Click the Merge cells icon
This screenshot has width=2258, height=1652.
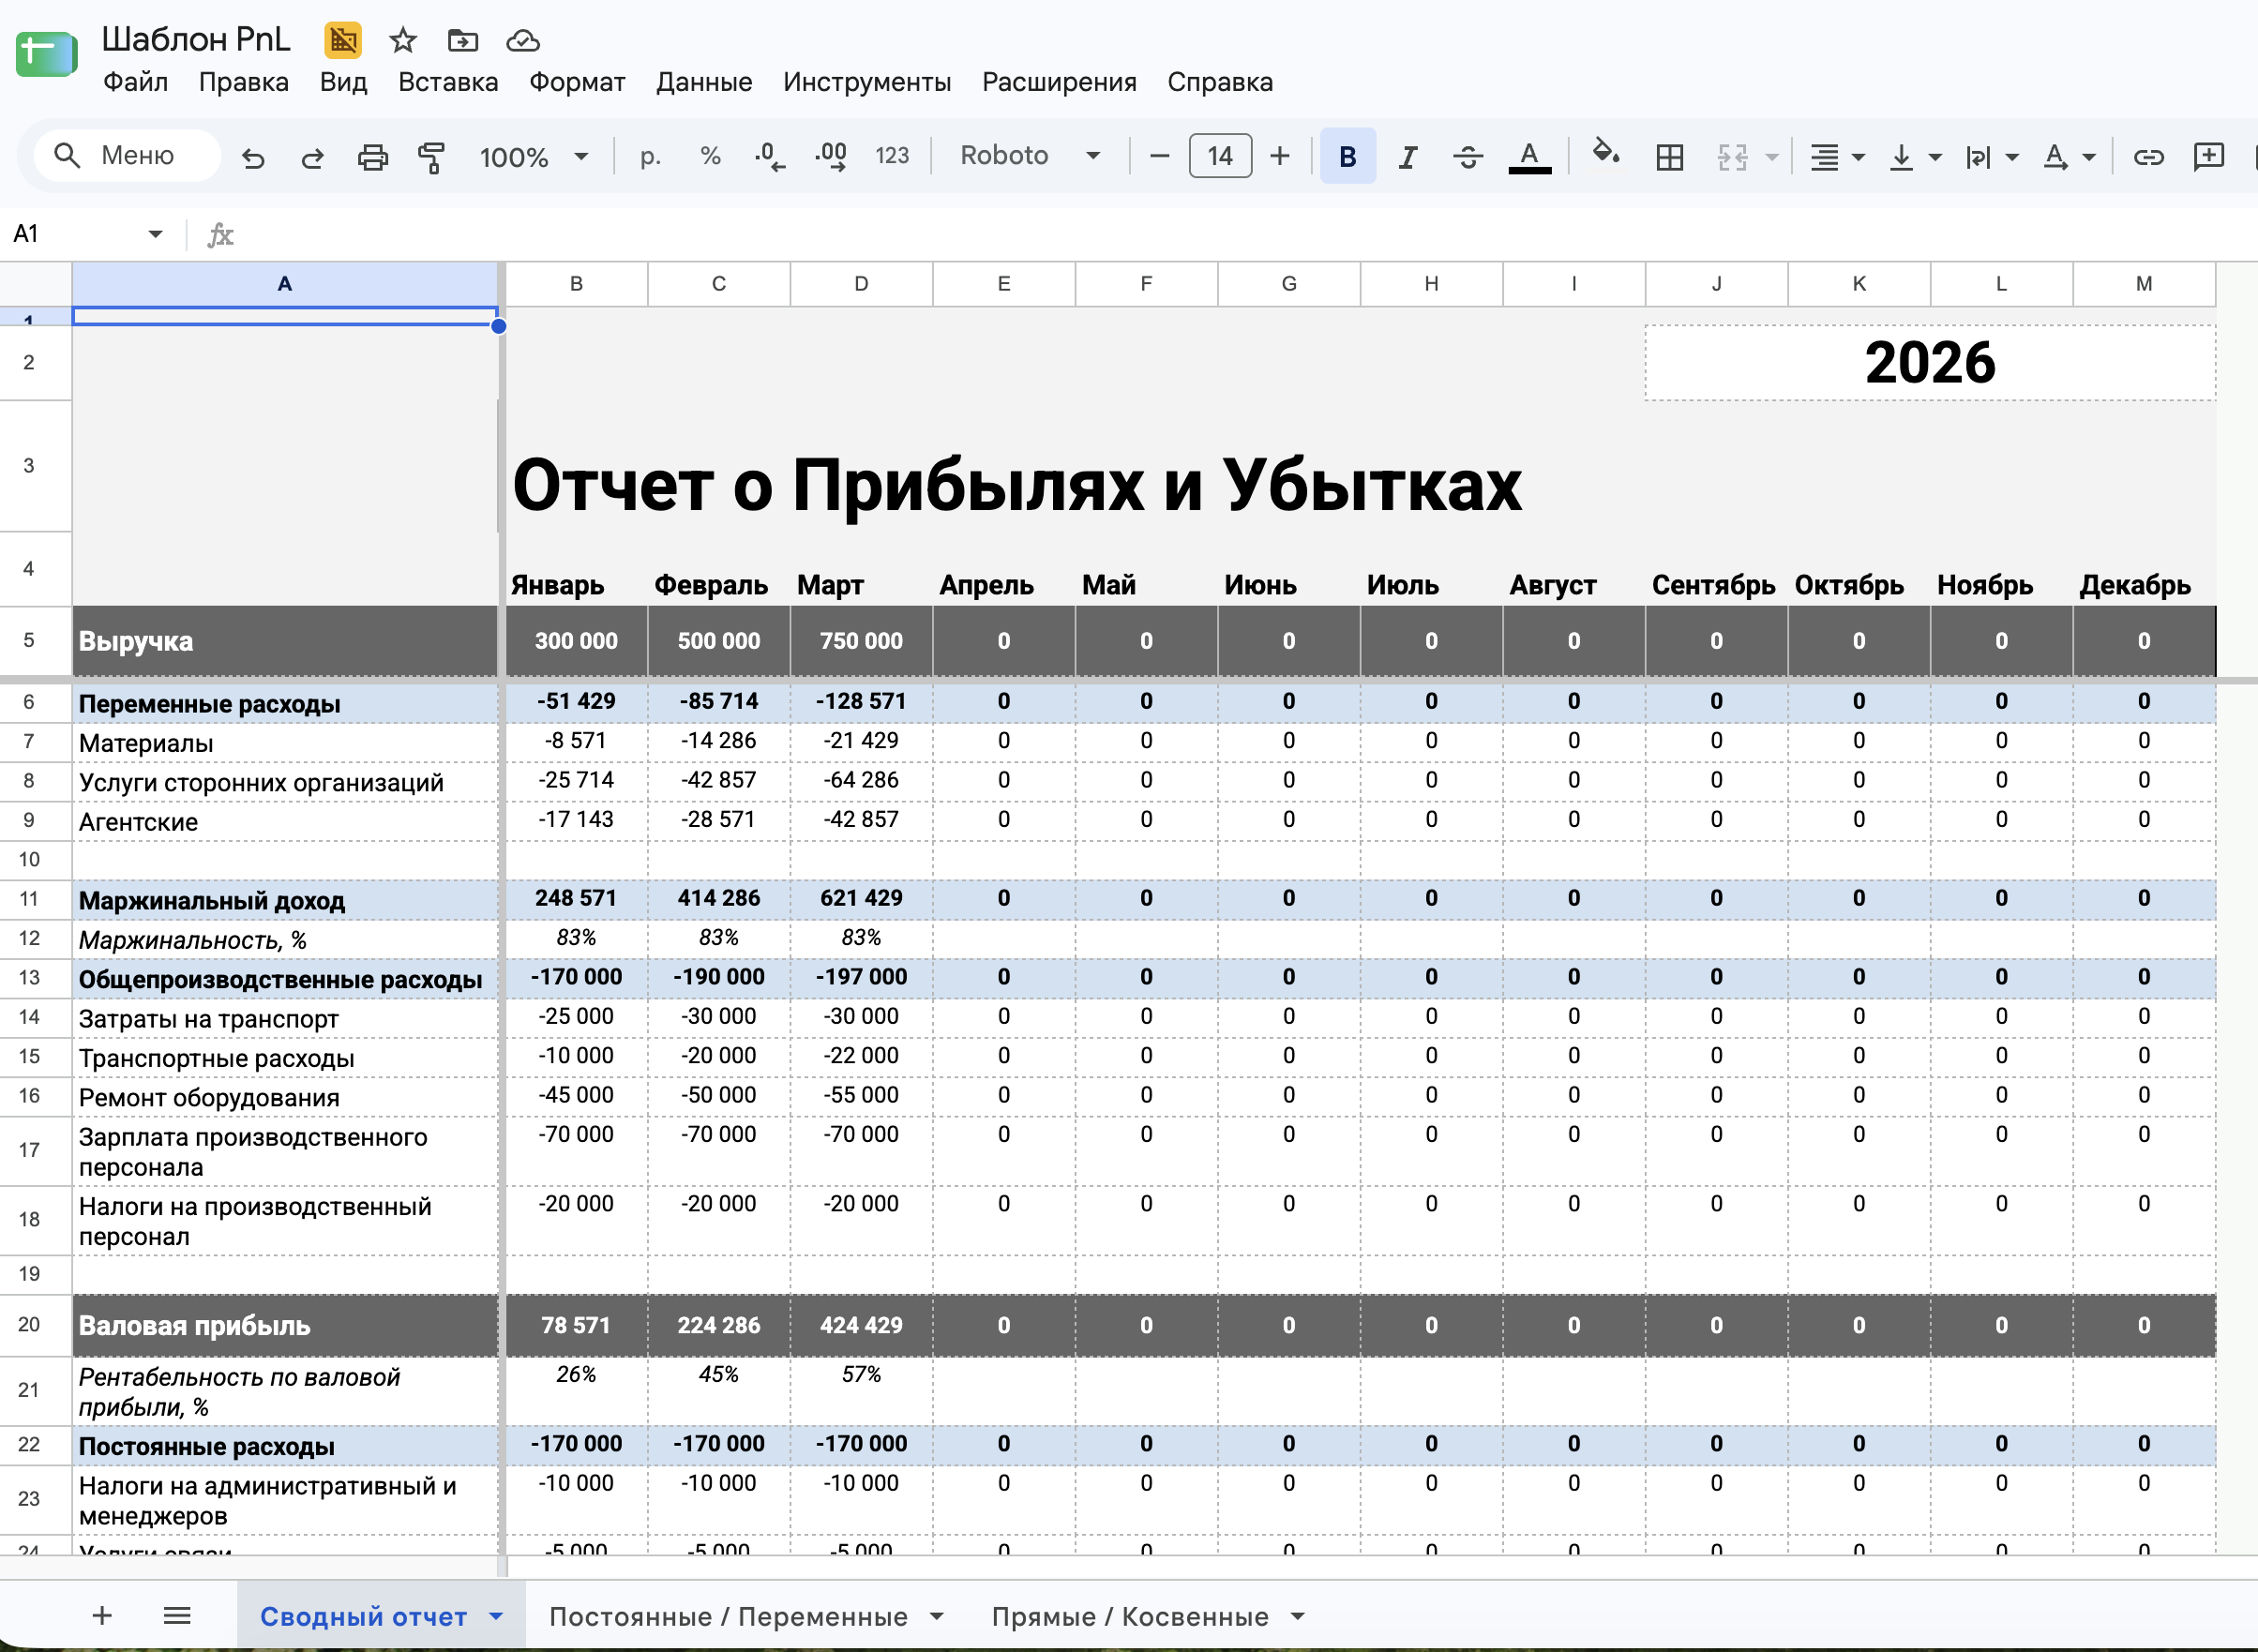coord(1732,157)
